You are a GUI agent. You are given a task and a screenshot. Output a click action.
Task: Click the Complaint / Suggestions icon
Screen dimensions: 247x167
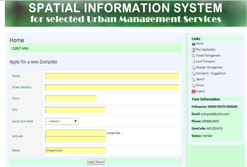[193, 73]
